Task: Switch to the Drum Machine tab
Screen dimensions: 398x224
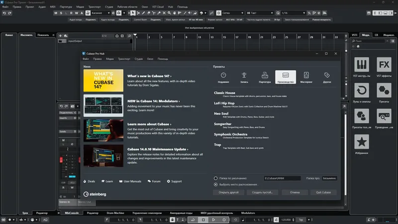Action: point(115,213)
